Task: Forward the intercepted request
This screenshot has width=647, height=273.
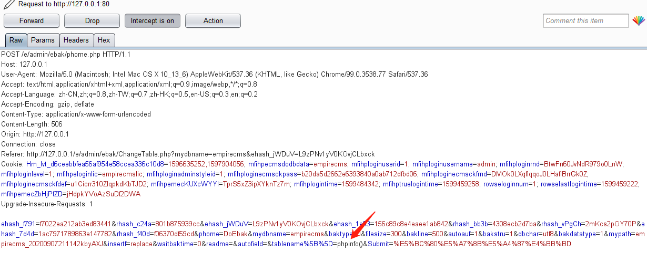Action: [x=32, y=21]
